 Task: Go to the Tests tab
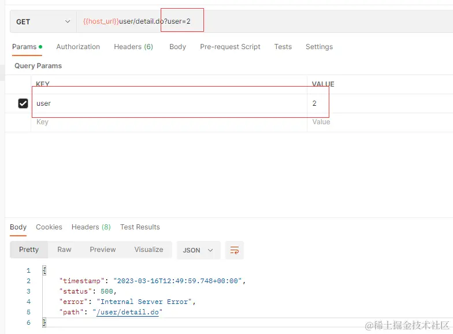point(283,47)
